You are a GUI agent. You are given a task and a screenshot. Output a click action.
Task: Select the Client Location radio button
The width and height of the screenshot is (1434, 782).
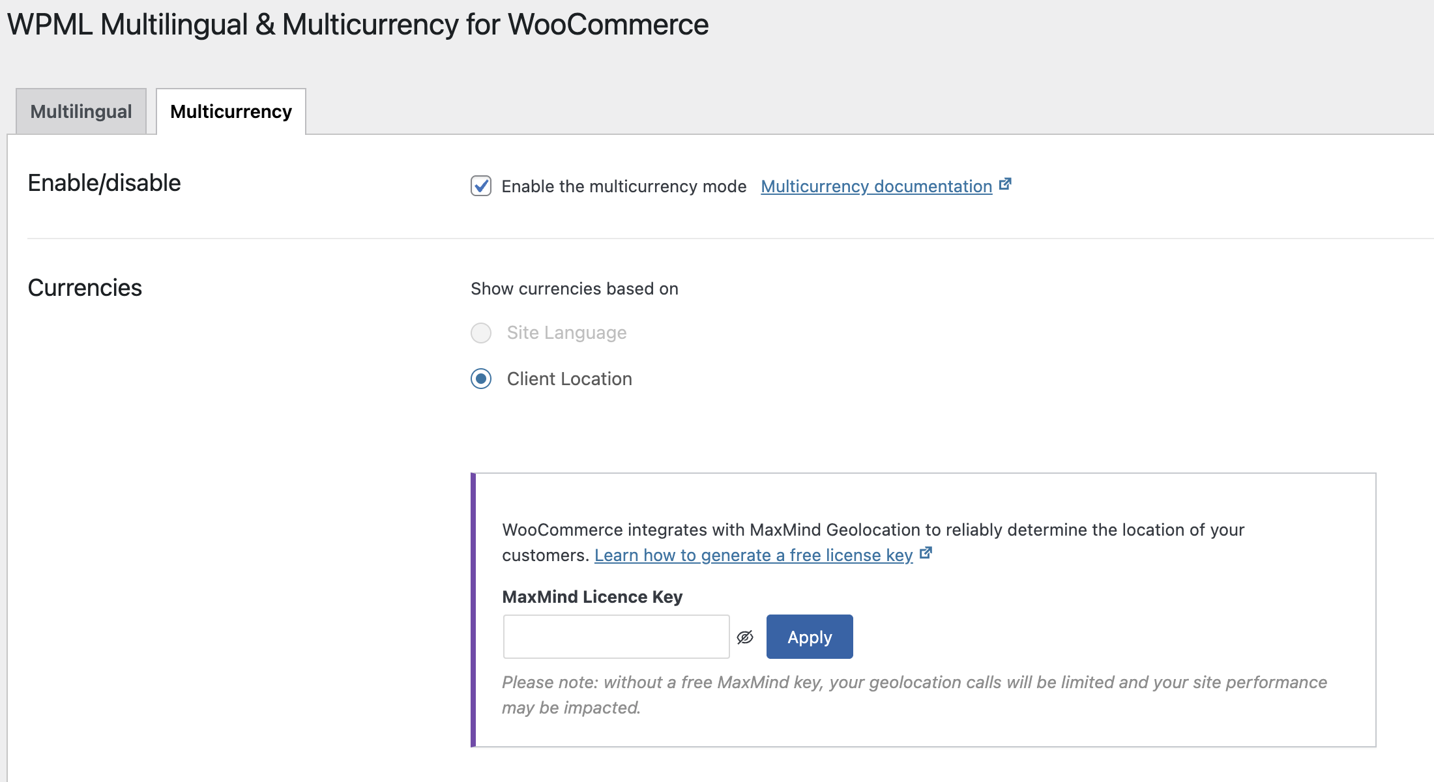point(481,379)
